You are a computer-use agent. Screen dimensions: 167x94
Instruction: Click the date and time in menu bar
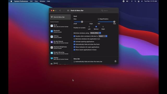tap(151, 1)
